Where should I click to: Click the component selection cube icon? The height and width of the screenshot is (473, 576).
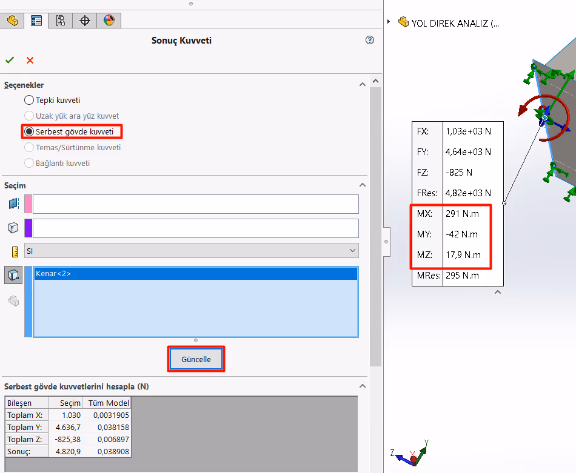(13, 228)
